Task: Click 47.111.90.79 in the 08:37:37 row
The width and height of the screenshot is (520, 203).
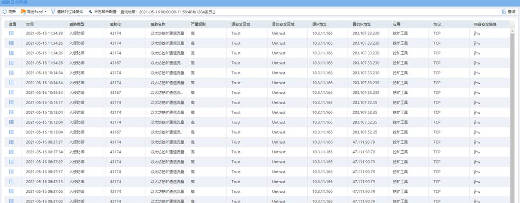Action: pyautogui.click(x=364, y=142)
